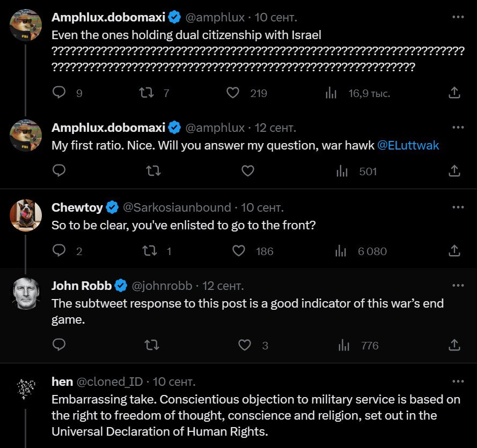The image size is (477, 448).
Task: Like Chewtoy's tweet with 186 likes
Action: coord(238,251)
